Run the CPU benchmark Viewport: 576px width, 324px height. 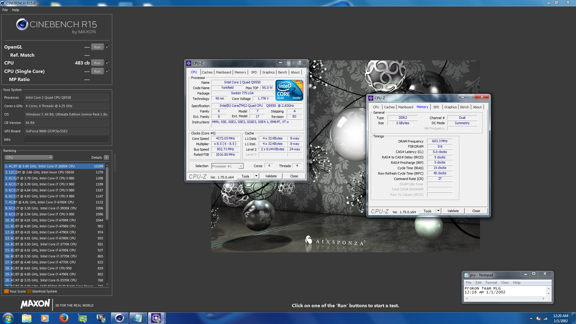[97, 63]
